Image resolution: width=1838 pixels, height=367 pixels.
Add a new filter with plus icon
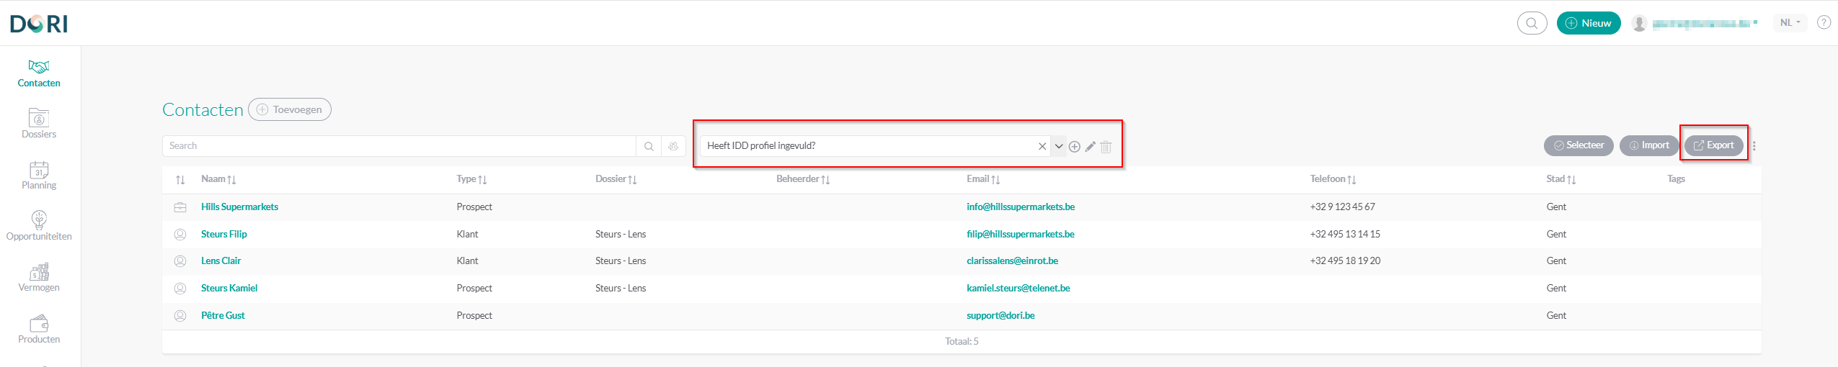pyautogui.click(x=1074, y=147)
